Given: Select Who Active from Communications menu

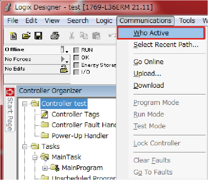Looking at the screenshot, I should (151, 33).
